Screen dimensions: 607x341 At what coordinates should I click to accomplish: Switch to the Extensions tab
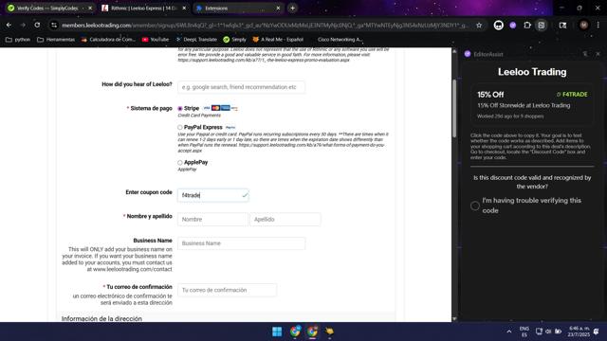click(x=238, y=9)
